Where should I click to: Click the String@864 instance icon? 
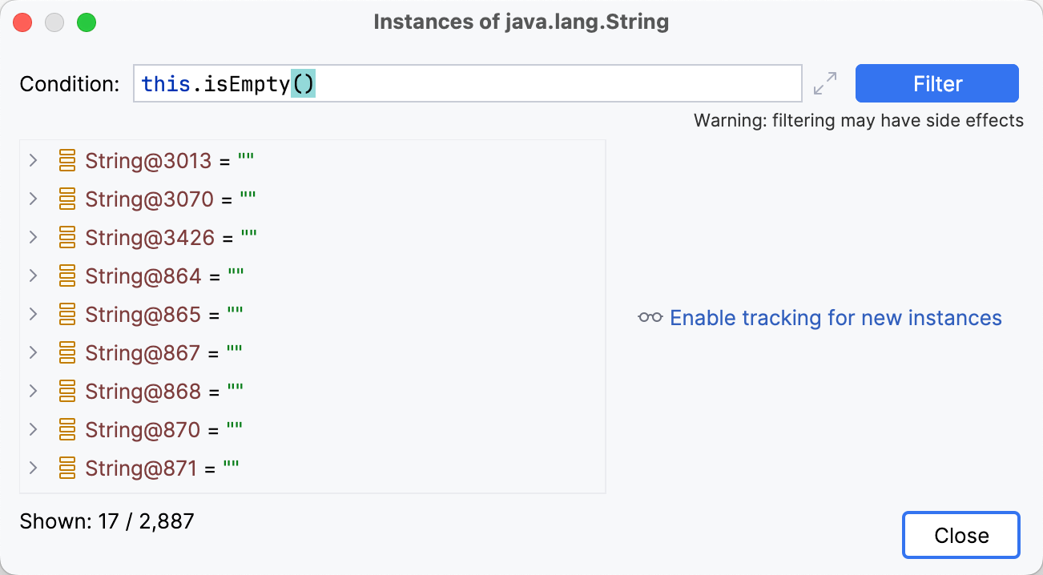(68, 275)
